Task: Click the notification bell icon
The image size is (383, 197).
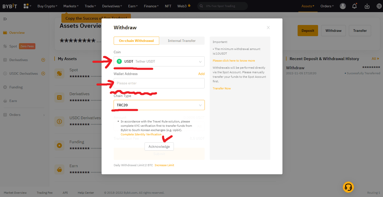Action: point(354,6)
